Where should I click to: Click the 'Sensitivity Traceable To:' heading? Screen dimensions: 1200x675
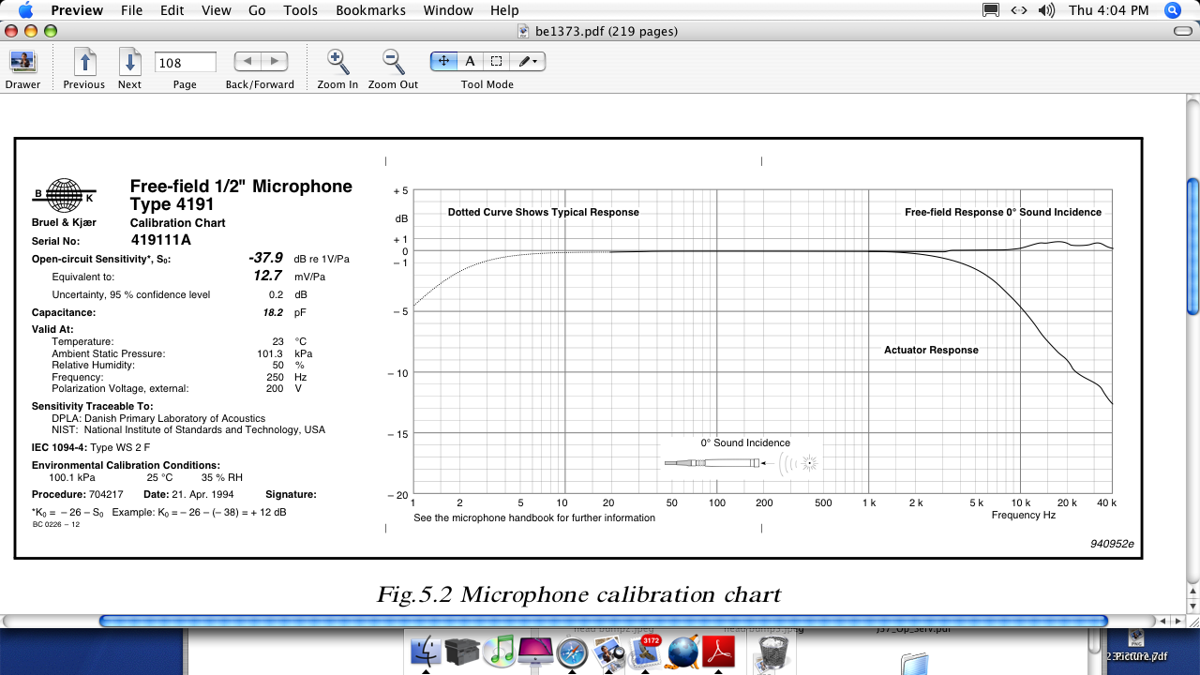tap(92, 406)
